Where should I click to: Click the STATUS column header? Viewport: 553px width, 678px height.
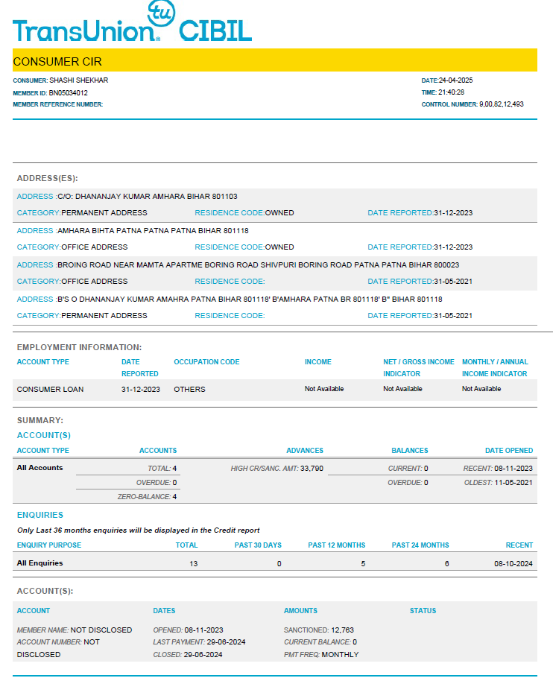click(x=423, y=611)
